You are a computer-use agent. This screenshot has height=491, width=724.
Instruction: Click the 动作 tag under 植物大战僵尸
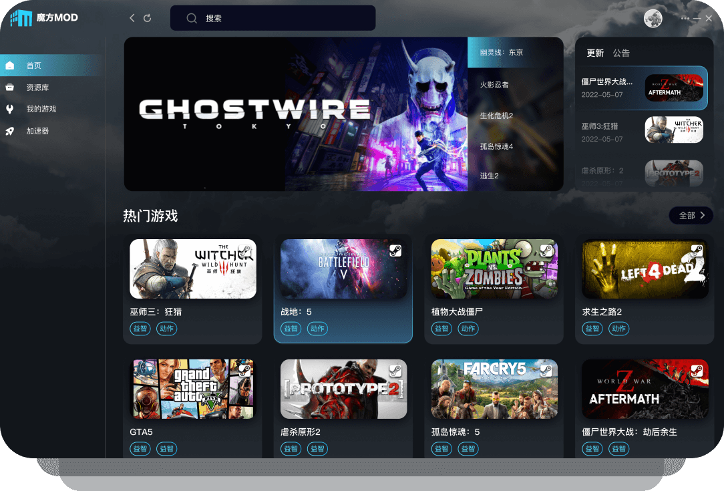pyautogui.click(x=468, y=329)
